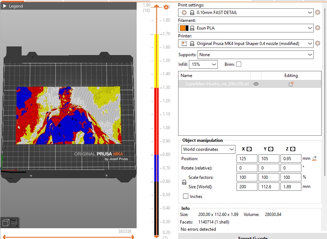Image resolution: width=327 pixels, height=239 pixels.
Task: Open Printer settings gear editor
Action: [x=317, y=43]
